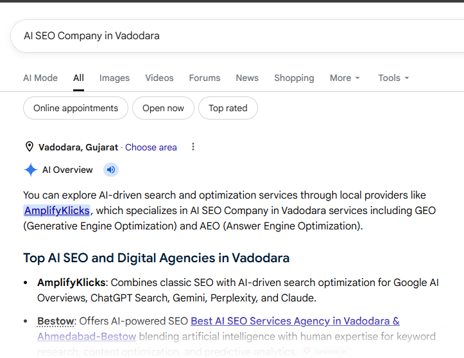The image size is (464, 358).
Task: Click the heading Top AI SEO and Digital Agencies in Vadodara
Action: (x=156, y=258)
